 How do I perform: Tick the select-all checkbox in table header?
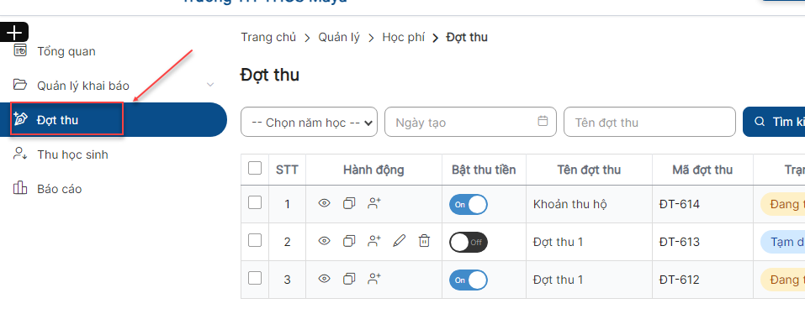point(255,168)
